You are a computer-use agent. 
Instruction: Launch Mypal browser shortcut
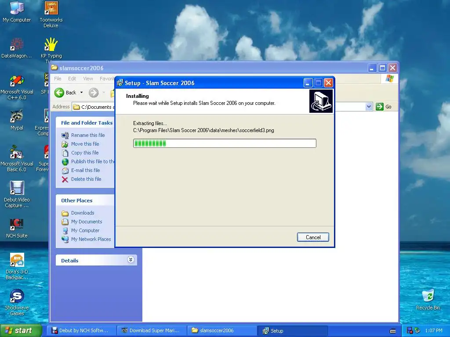tap(17, 120)
